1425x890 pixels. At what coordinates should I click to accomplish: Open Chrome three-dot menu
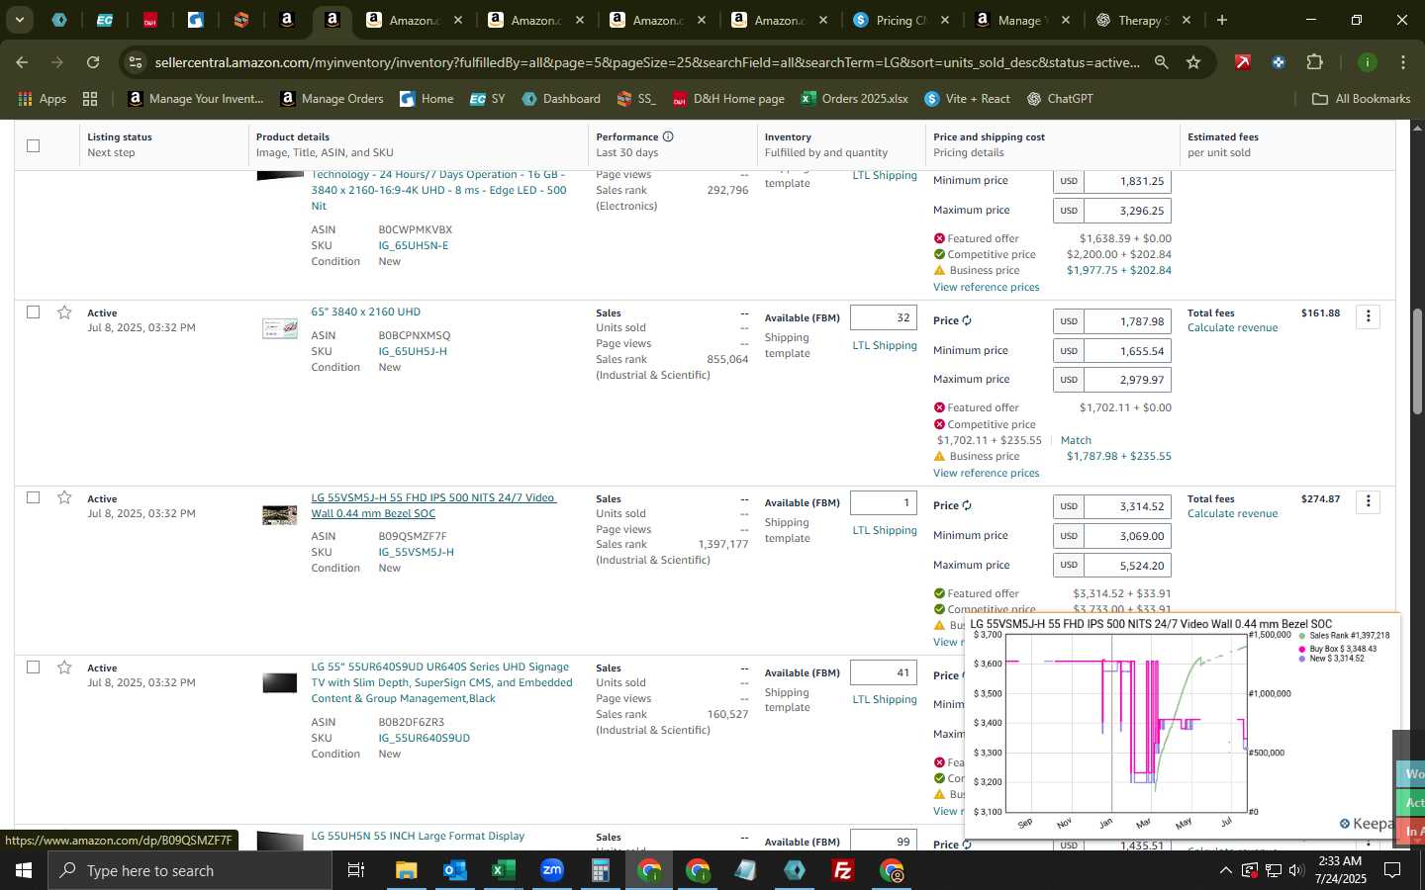[1402, 62]
